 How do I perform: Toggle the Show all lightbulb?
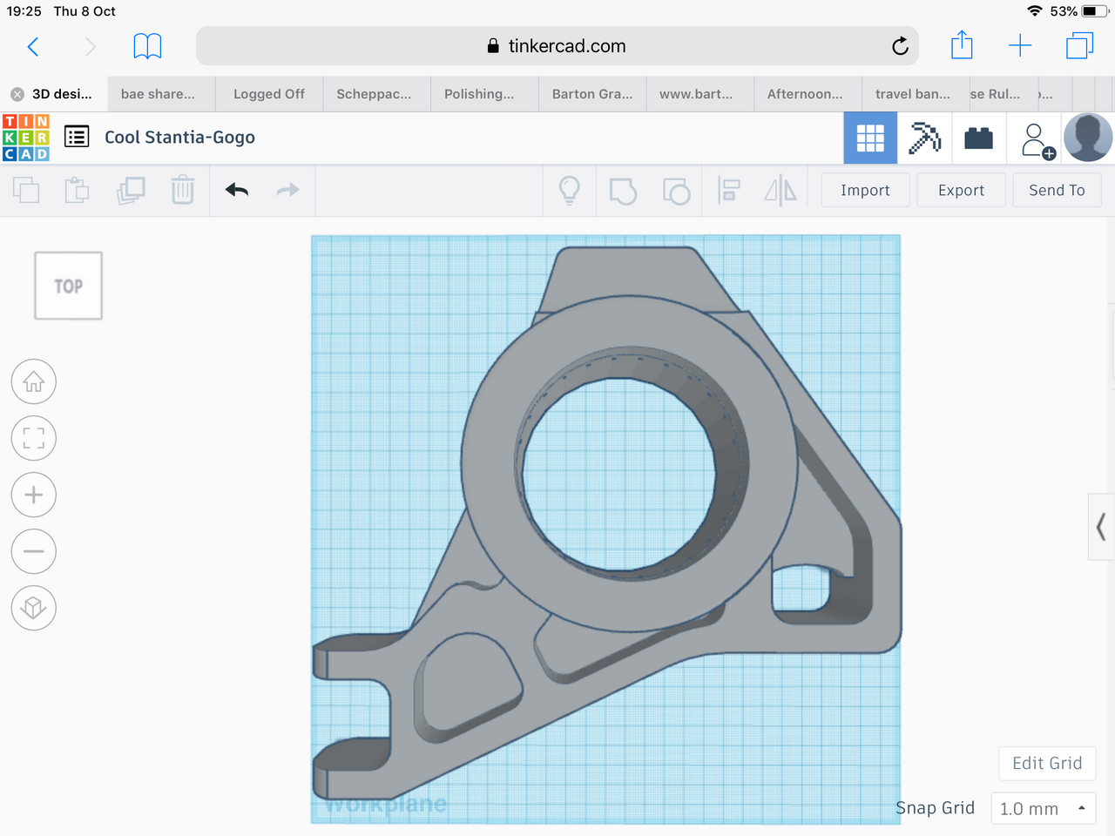click(x=570, y=190)
